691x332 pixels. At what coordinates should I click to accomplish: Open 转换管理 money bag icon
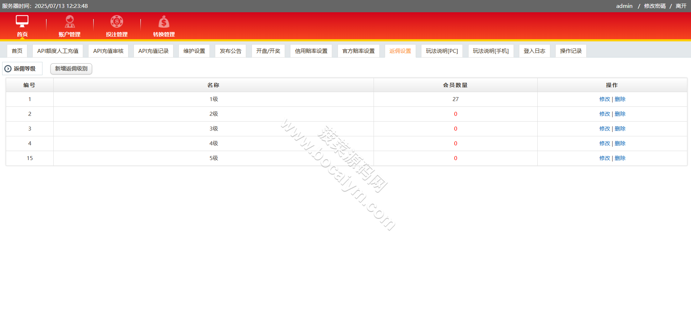pos(164,22)
